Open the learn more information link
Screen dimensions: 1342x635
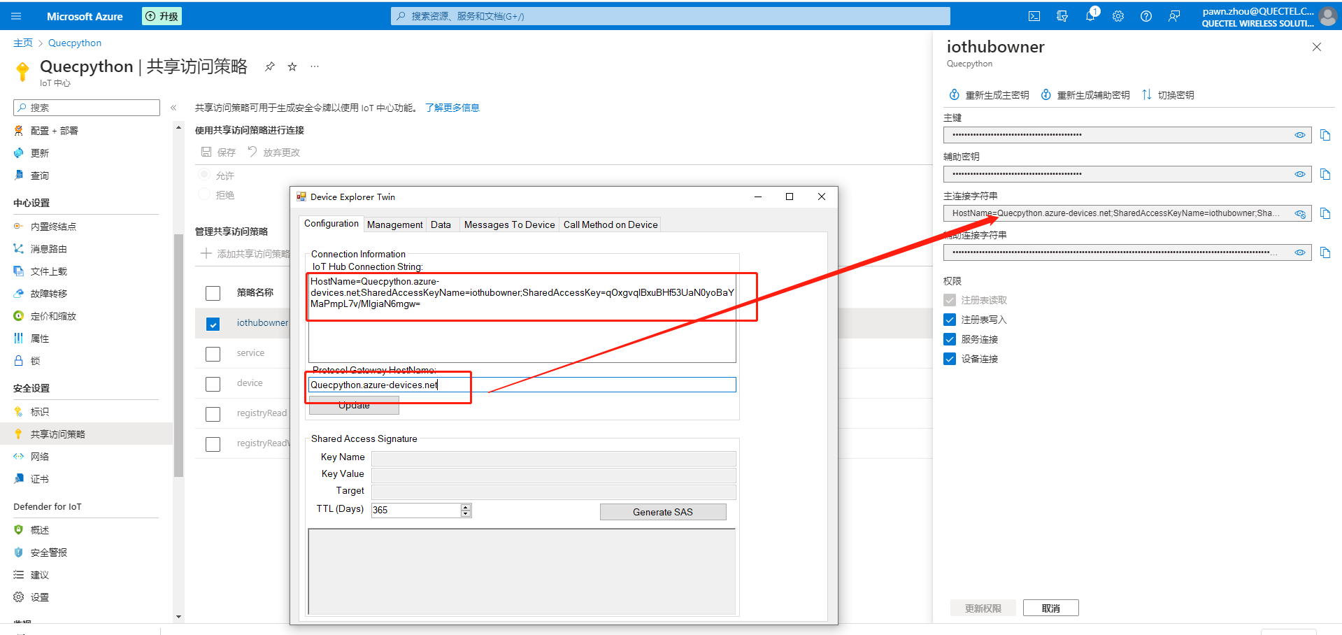pos(452,108)
